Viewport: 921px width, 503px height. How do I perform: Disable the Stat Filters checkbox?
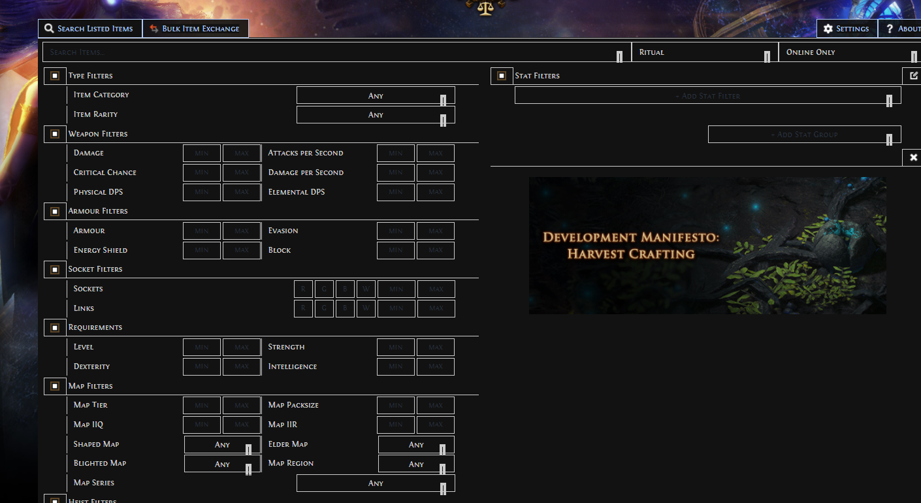click(x=501, y=76)
